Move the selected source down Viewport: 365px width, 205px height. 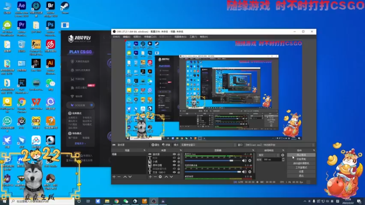pyautogui.click(x=172, y=177)
